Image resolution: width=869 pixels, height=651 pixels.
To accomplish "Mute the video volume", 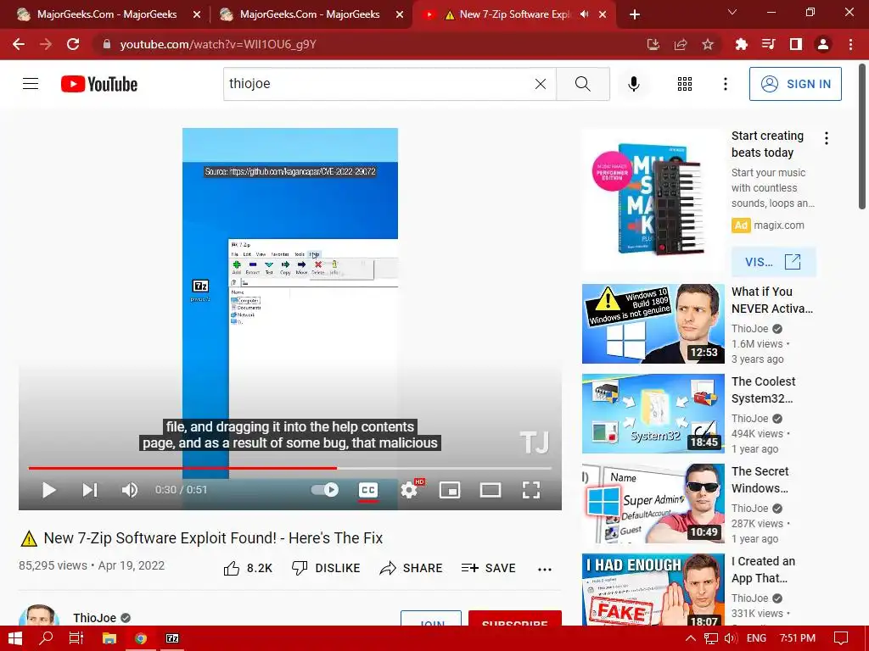I will click(130, 490).
